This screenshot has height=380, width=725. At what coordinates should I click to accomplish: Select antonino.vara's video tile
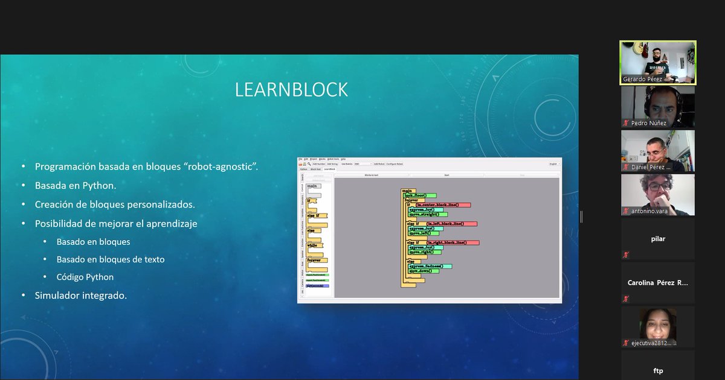(x=658, y=195)
